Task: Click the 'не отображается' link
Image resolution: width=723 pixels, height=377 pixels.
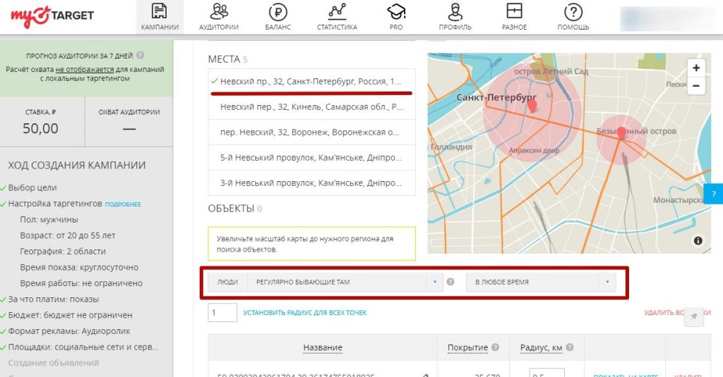Action: (85, 70)
